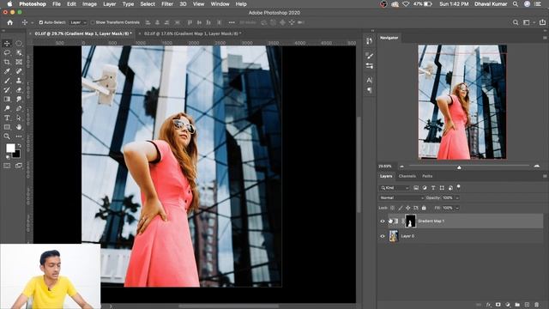Select the Crop tool

click(7, 62)
